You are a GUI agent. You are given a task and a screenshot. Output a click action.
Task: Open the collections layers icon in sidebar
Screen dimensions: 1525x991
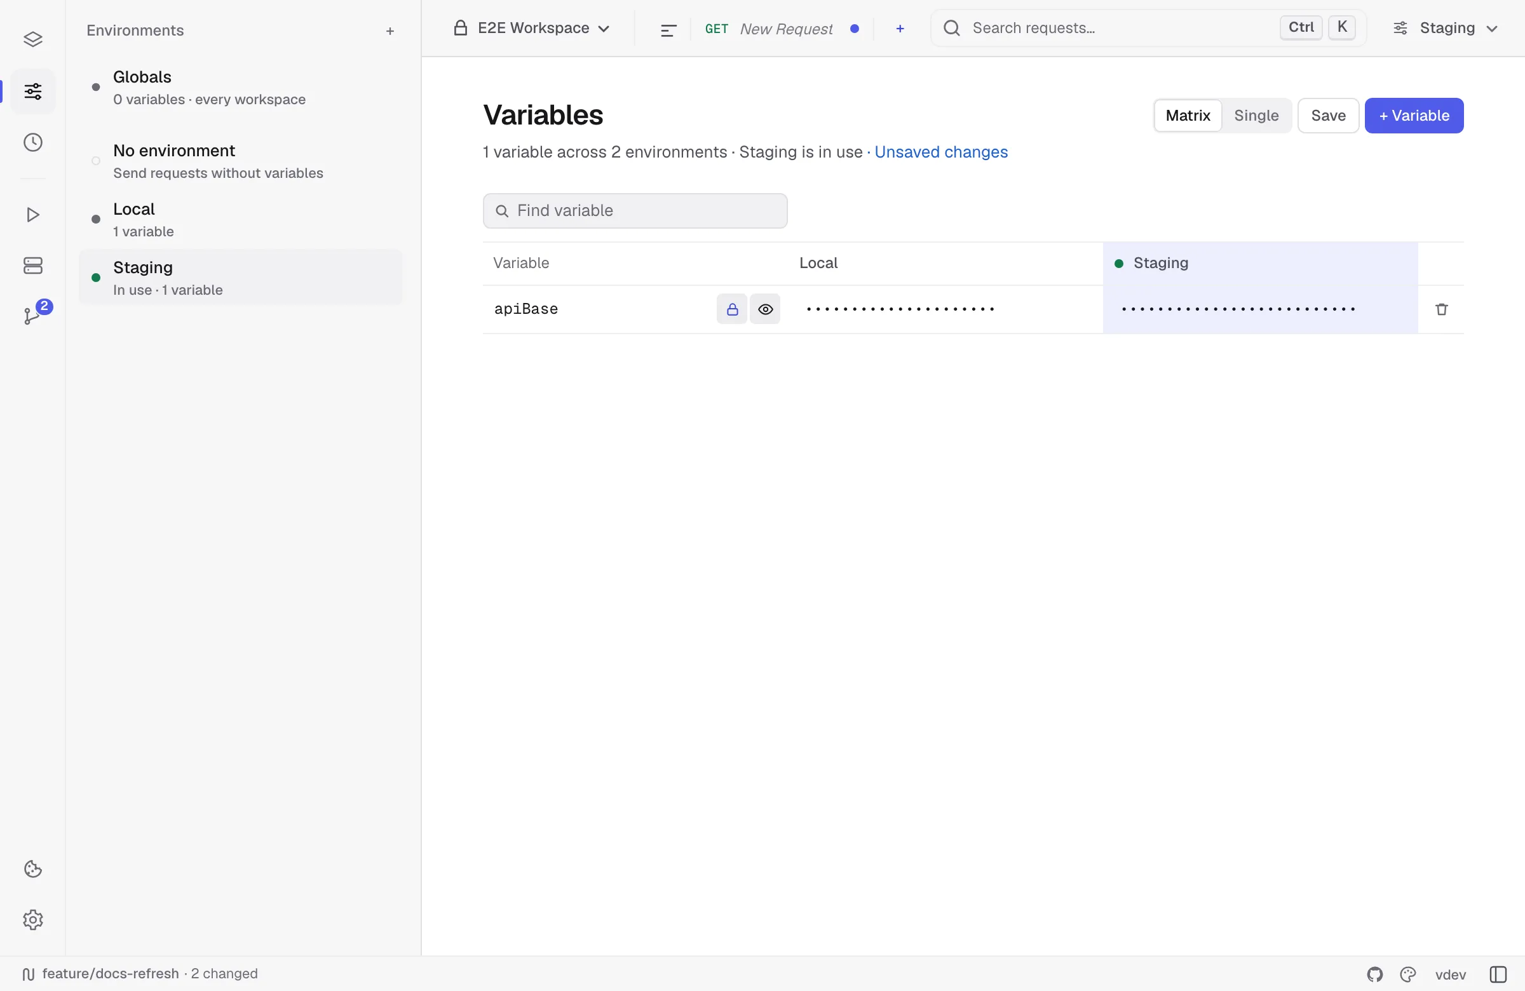[32, 40]
